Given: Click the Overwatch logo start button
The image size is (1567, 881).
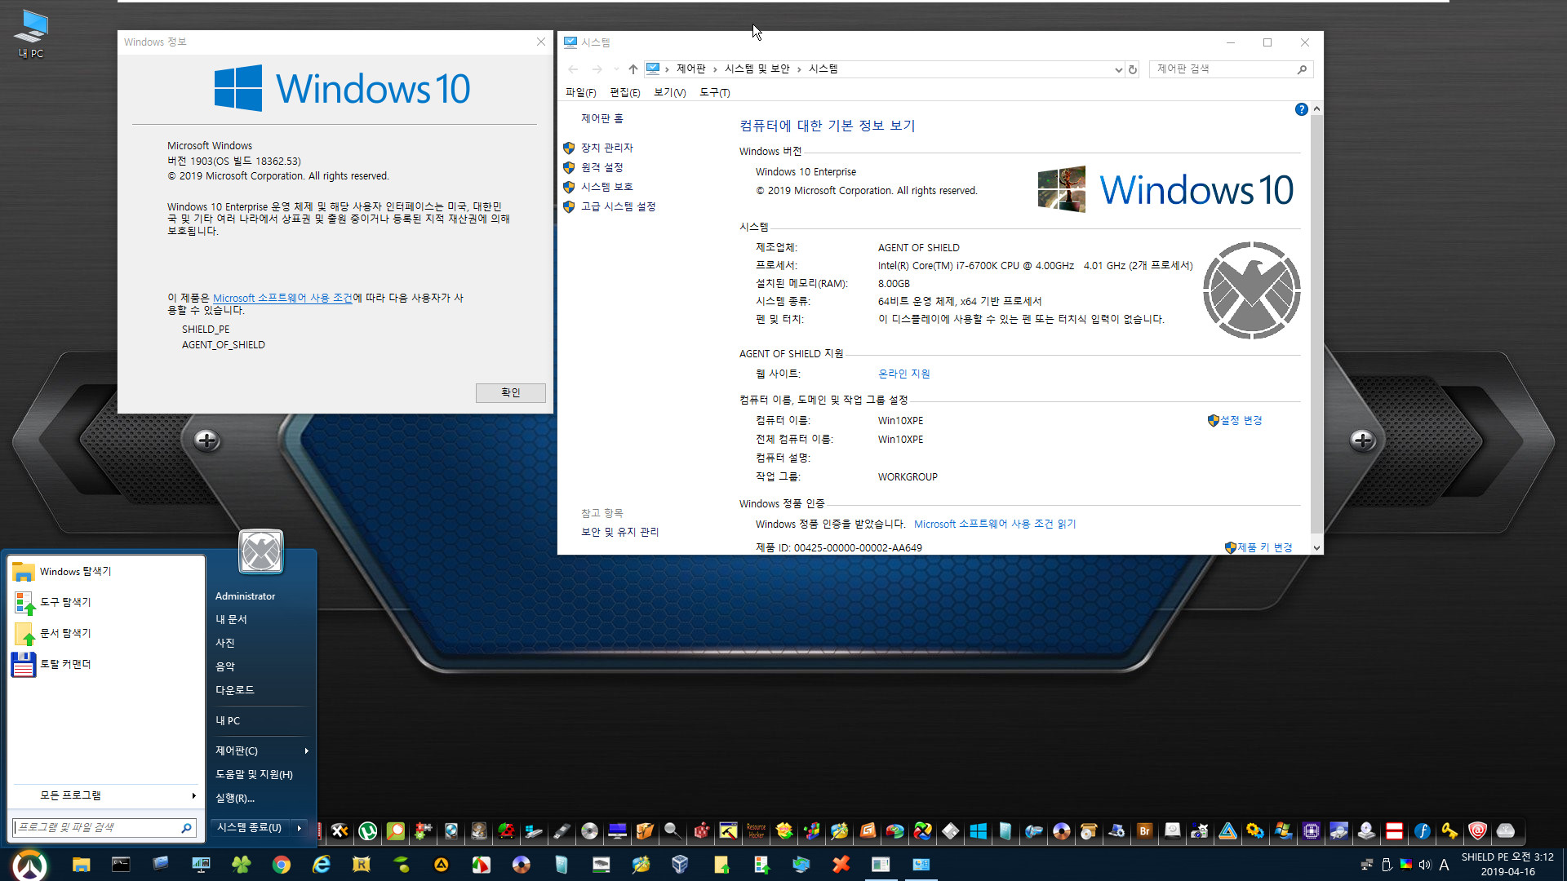Looking at the screenshot, I should click(x=30, y=864).
